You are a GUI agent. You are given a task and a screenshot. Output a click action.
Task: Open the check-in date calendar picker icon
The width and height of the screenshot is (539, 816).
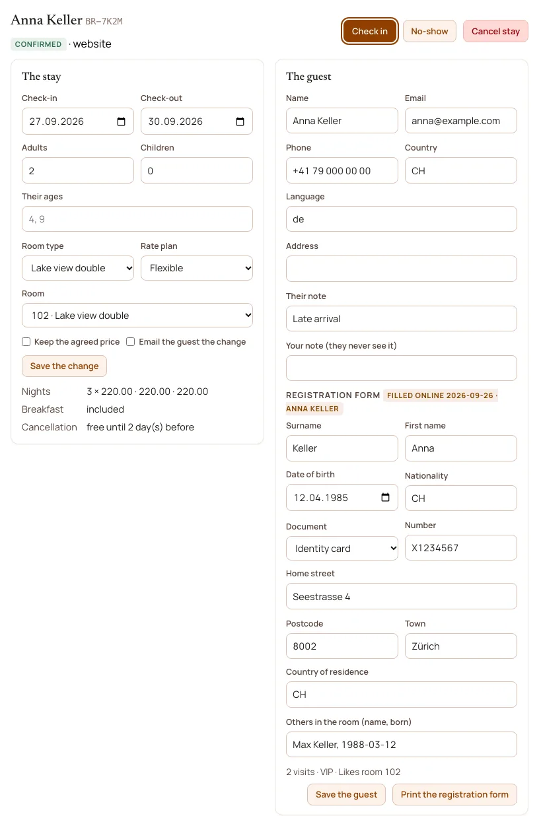[122, 121]
